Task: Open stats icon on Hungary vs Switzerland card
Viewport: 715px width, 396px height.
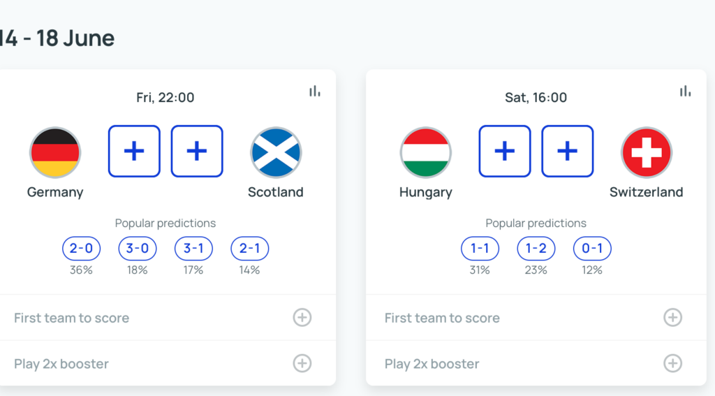Action: (x=686, y=91)
